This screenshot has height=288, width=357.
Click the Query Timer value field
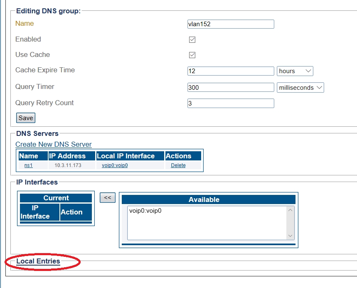tap(231, 88)
